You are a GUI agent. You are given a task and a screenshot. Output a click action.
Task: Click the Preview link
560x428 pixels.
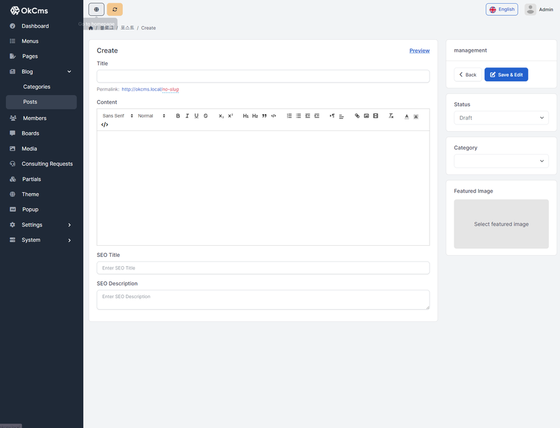[x=419, y=50]
